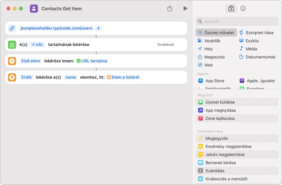Open the action library panel icon
This screenshot has width=282, height=185.
pyautogui.click(x=231, y=8)
